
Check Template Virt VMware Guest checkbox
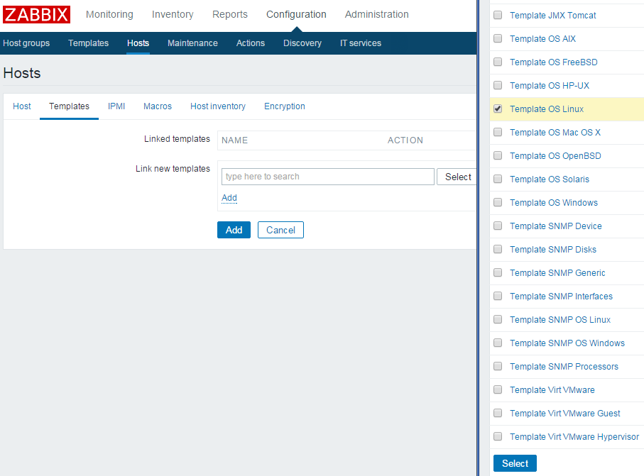498,413
